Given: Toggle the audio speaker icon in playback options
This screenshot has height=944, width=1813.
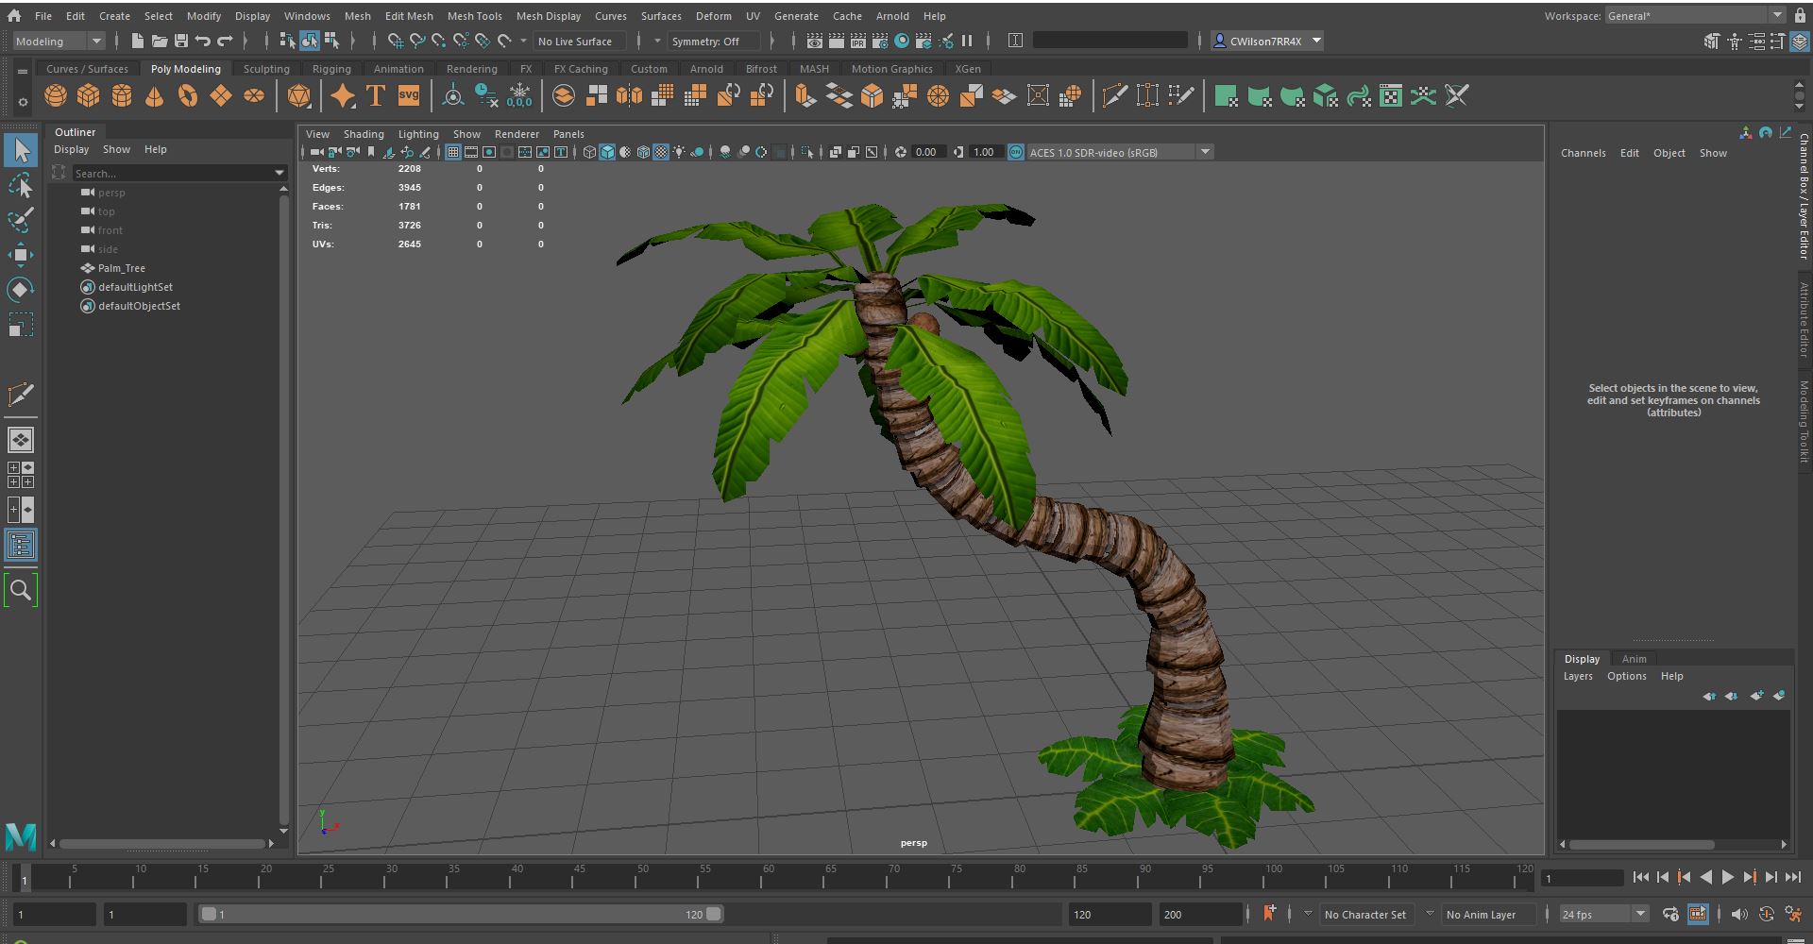Looking at the screenshot, I should 1739,914.
